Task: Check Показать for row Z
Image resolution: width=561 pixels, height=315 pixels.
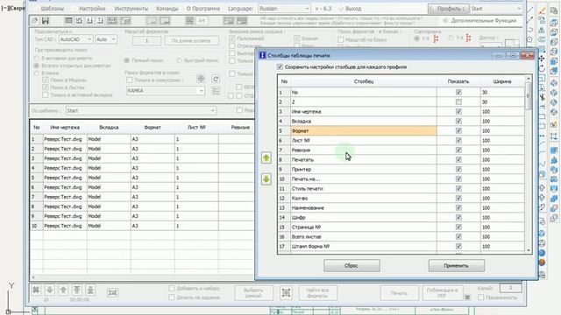Action: (x=458, y=101)
